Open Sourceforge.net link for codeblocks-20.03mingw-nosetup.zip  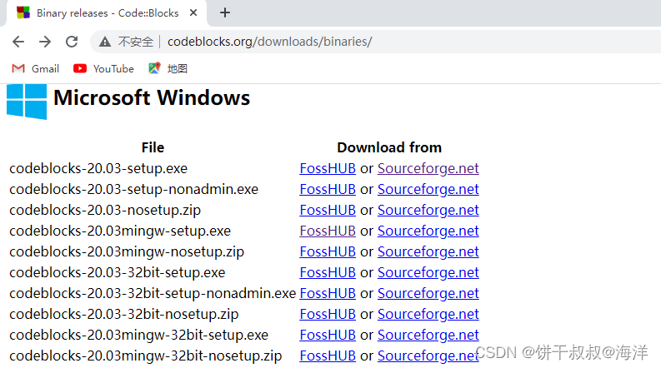pyautogui.click(x=428, y=251)
